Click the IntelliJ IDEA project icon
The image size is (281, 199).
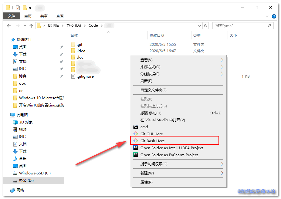136,148
